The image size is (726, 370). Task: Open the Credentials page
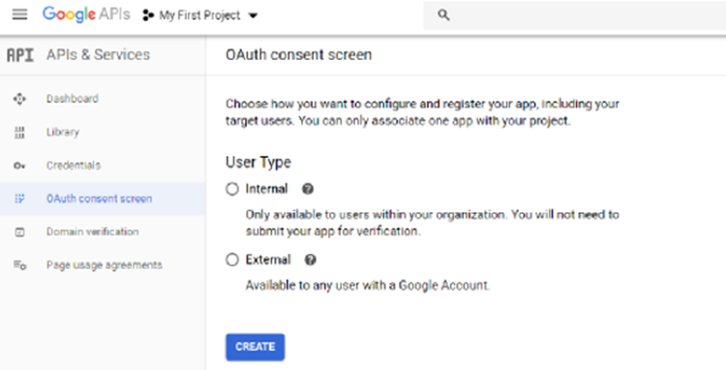click(74, 166)
